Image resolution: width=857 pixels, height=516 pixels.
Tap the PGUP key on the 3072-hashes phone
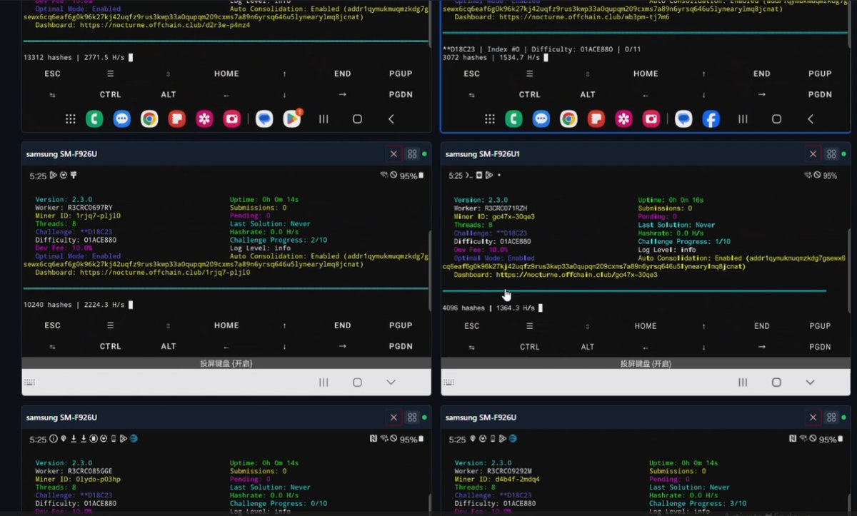tap(820, 74)
